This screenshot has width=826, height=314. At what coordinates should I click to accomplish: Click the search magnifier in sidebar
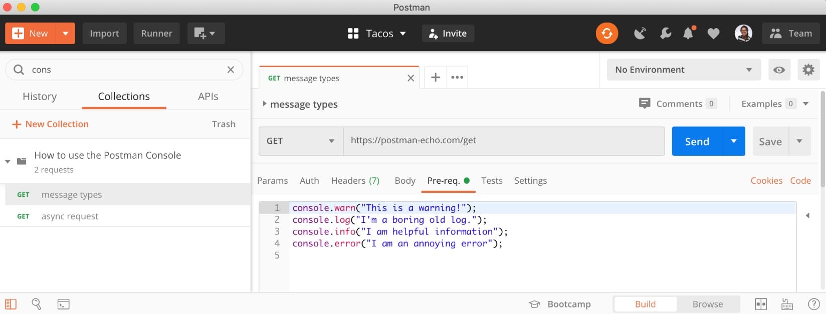click(19, 70)
